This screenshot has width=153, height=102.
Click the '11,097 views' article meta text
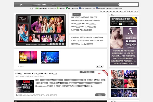tap(39, 76)
